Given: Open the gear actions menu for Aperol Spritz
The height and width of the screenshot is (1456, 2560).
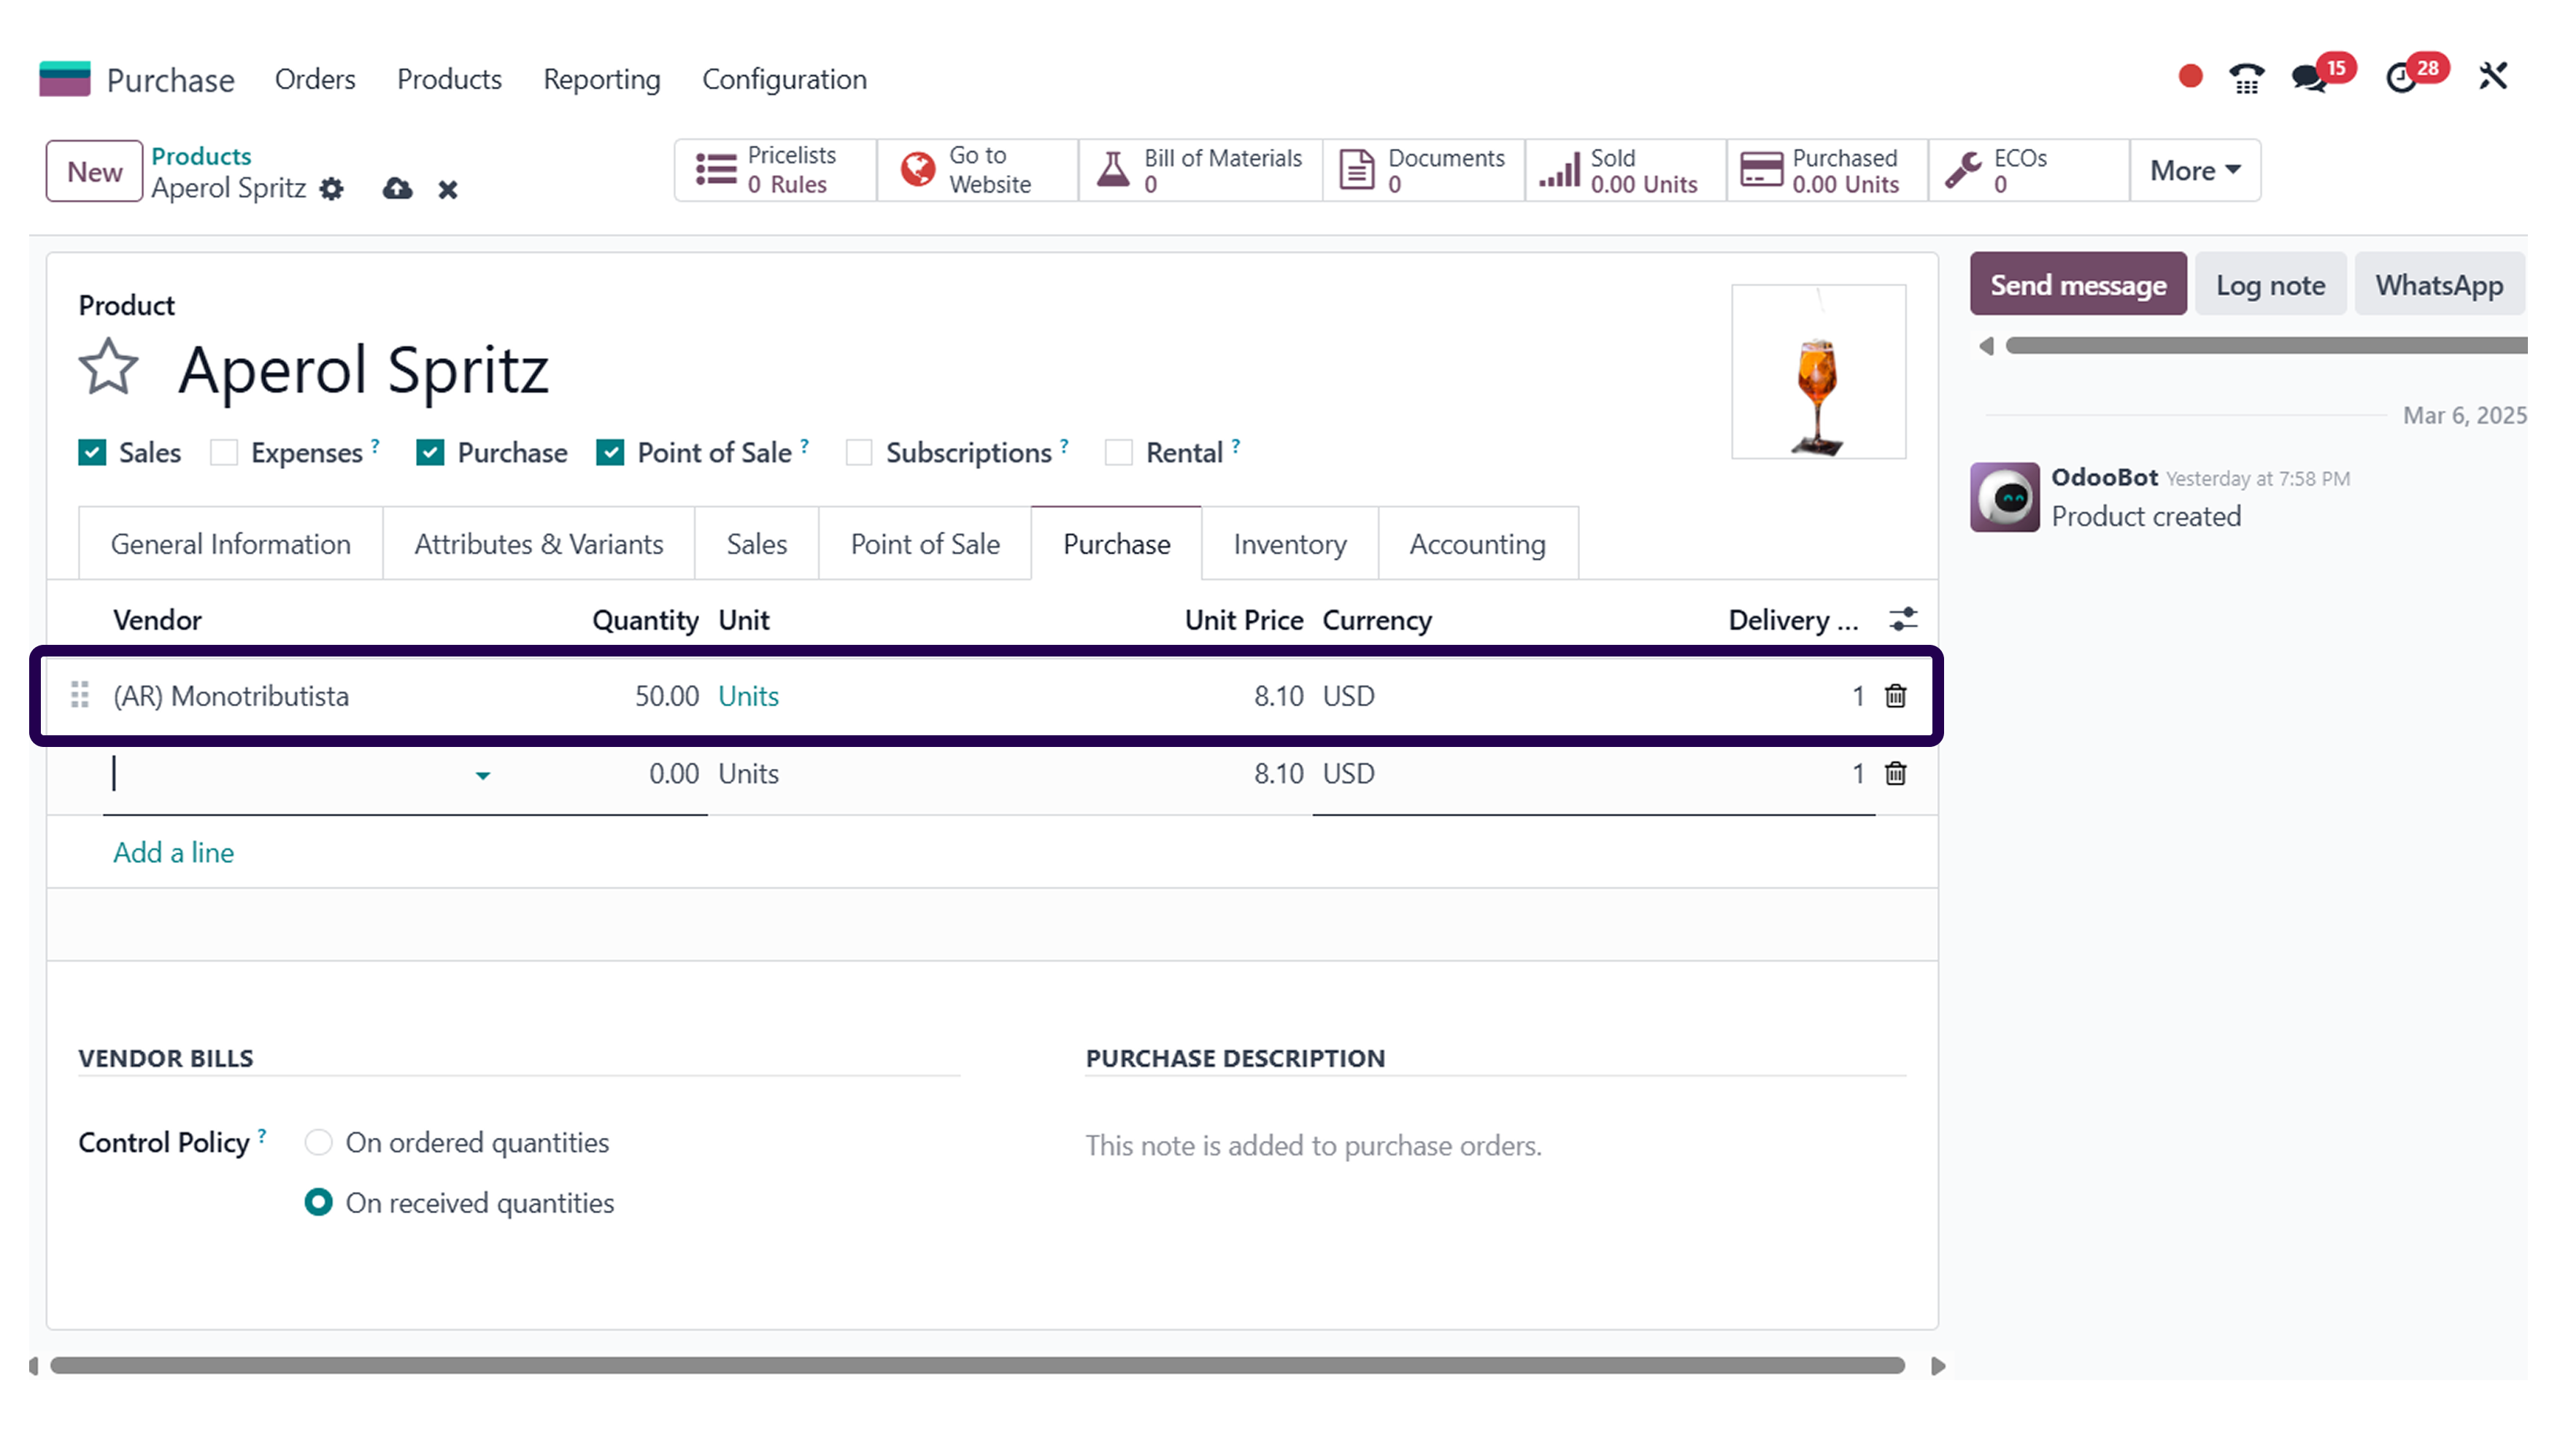Looking at the screenshot, I should [332, 189].
